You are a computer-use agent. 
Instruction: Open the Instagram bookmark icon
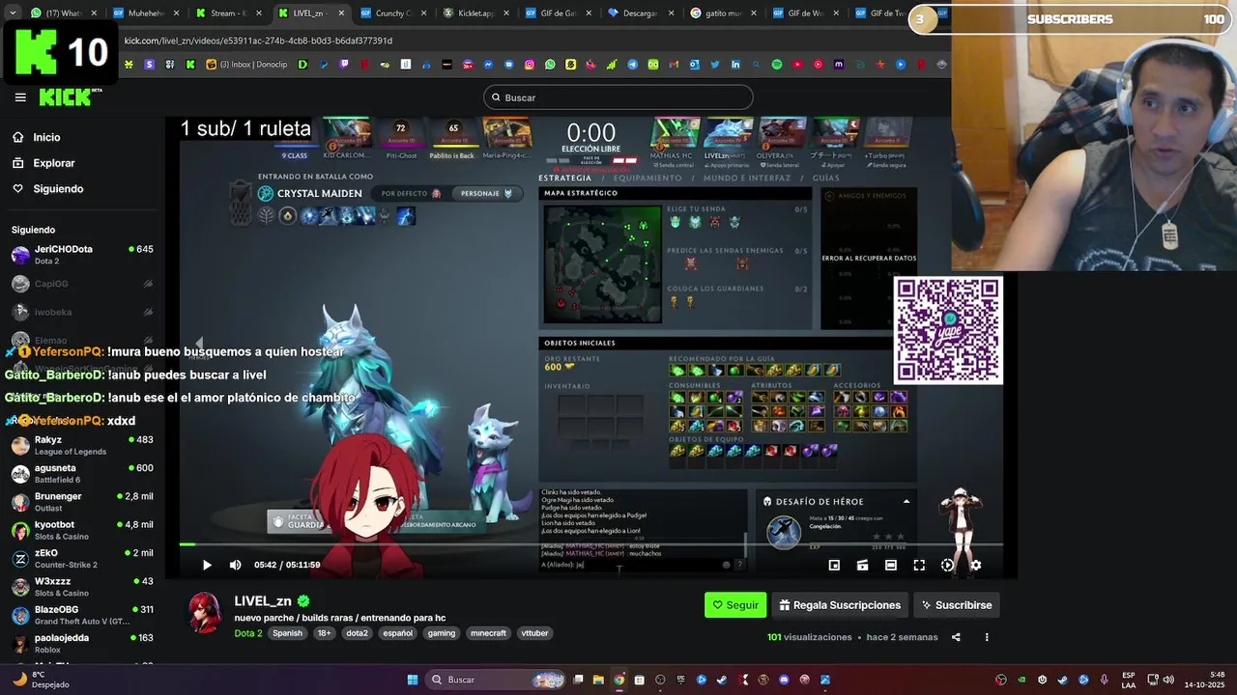tap(530, 65)
